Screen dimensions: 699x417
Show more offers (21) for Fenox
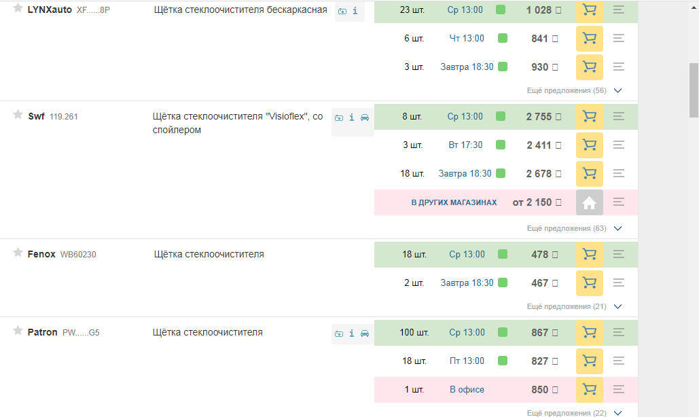tap(574, 306)
